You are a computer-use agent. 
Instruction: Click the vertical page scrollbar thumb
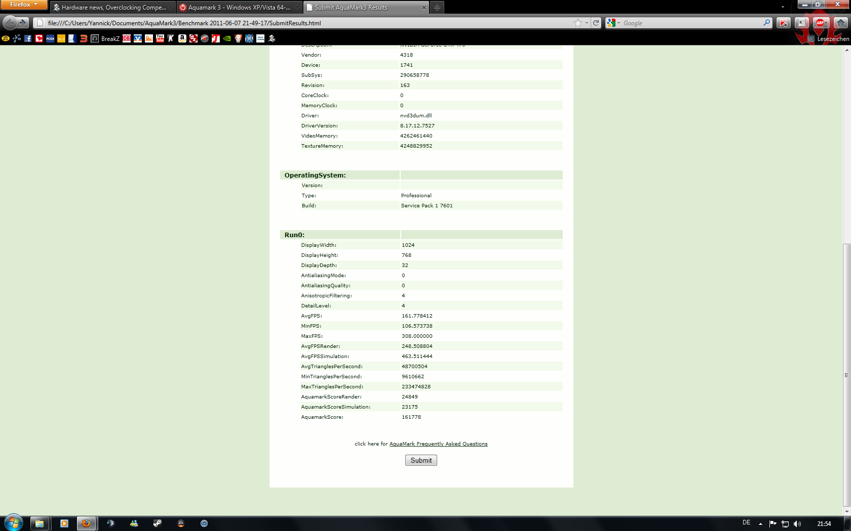point(846,375)
